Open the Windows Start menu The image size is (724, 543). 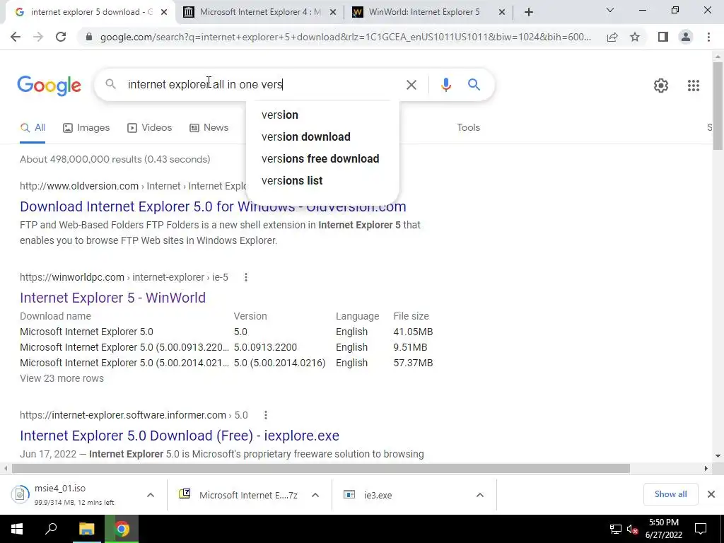click(17, 529)
